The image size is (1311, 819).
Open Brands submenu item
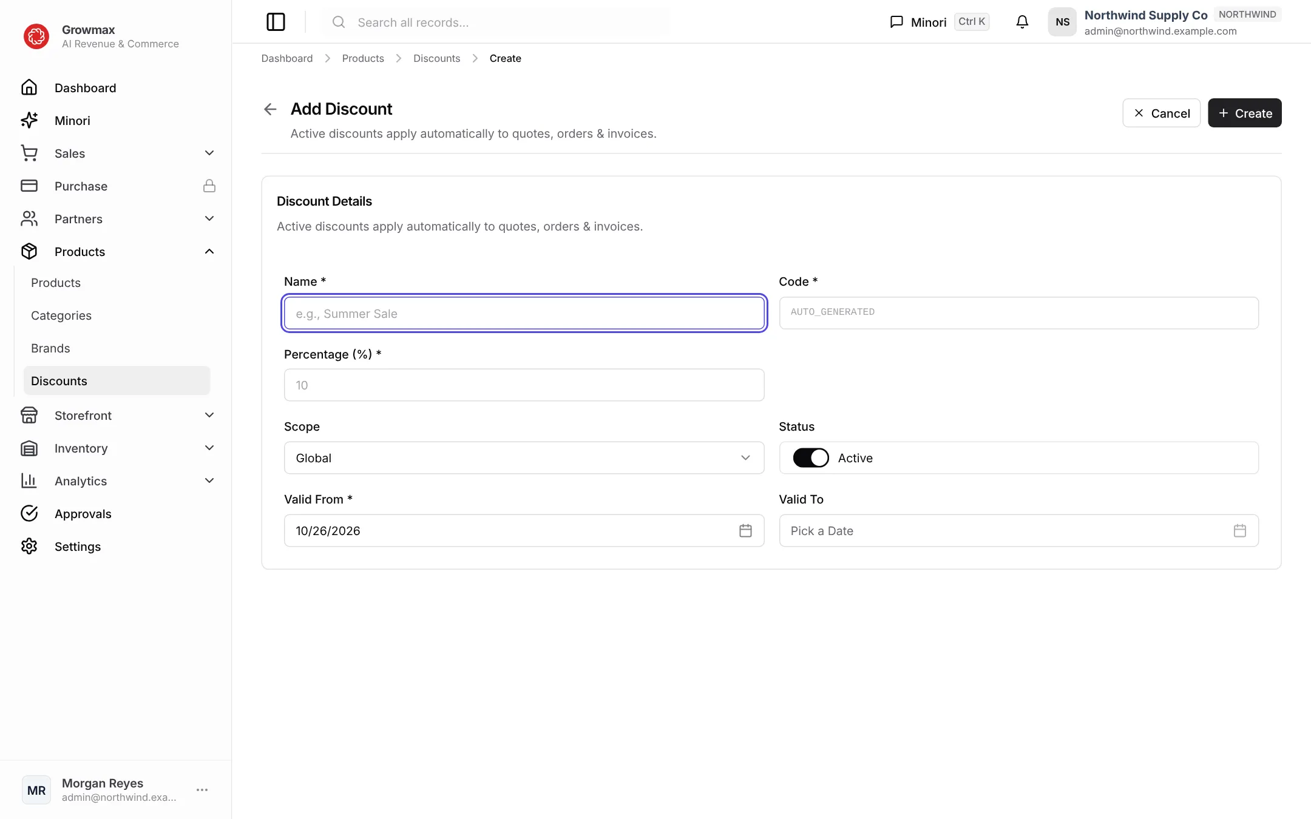click(117, 348)
